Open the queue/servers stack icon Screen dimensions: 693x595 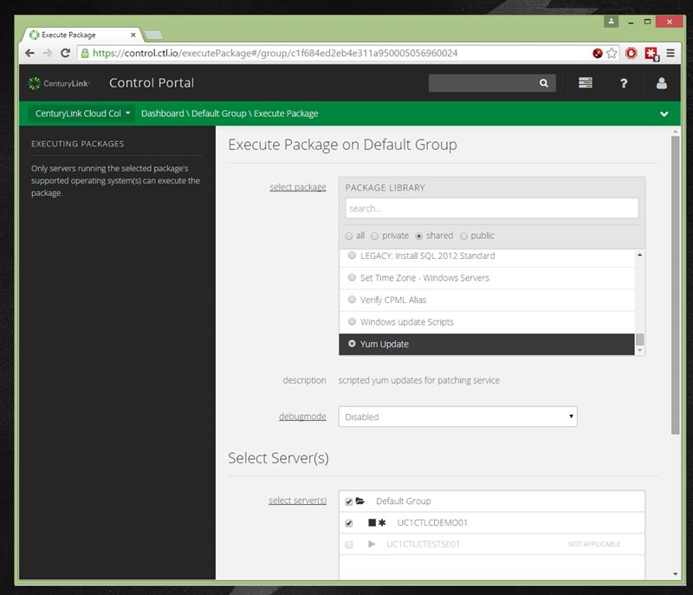pos(586,82)
